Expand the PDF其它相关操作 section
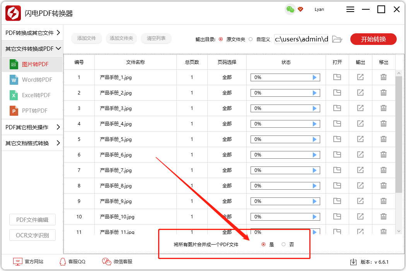The height and width of the screenshot is (271, 406). [x=32, y=127]
